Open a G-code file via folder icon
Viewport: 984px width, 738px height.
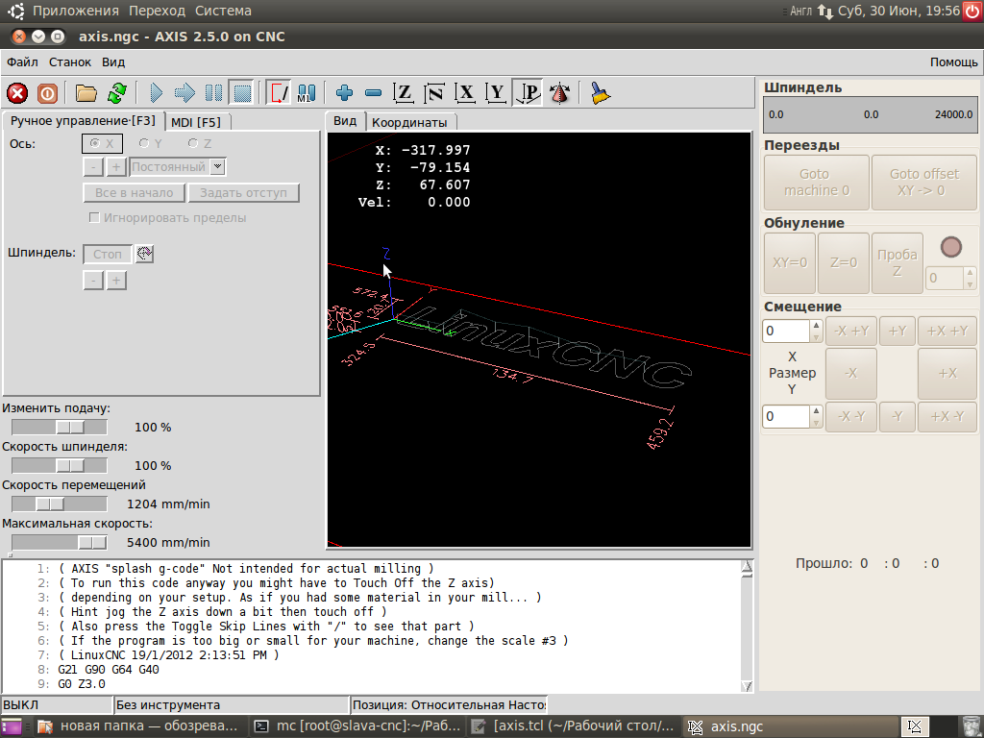coord(86,93)
